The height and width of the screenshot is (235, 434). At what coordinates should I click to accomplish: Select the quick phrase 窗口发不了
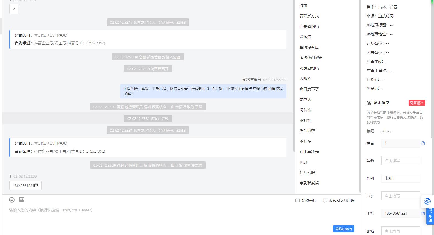(x=309, y=89)
